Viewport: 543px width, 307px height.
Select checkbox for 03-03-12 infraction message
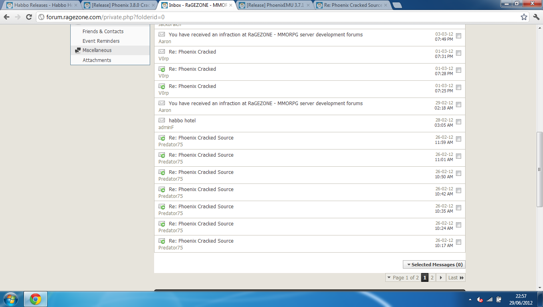(x=458, y=36)
